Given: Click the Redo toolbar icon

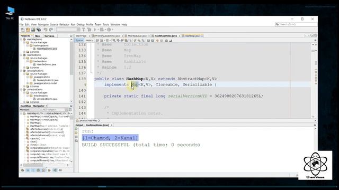Looking at the screenshot, I should (x=51, y=30).
